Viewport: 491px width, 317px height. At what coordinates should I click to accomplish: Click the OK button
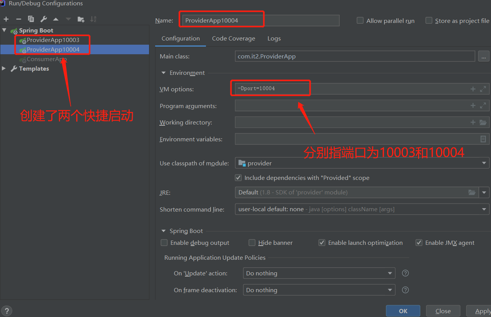pyautogui.click(x=403, y=311)
